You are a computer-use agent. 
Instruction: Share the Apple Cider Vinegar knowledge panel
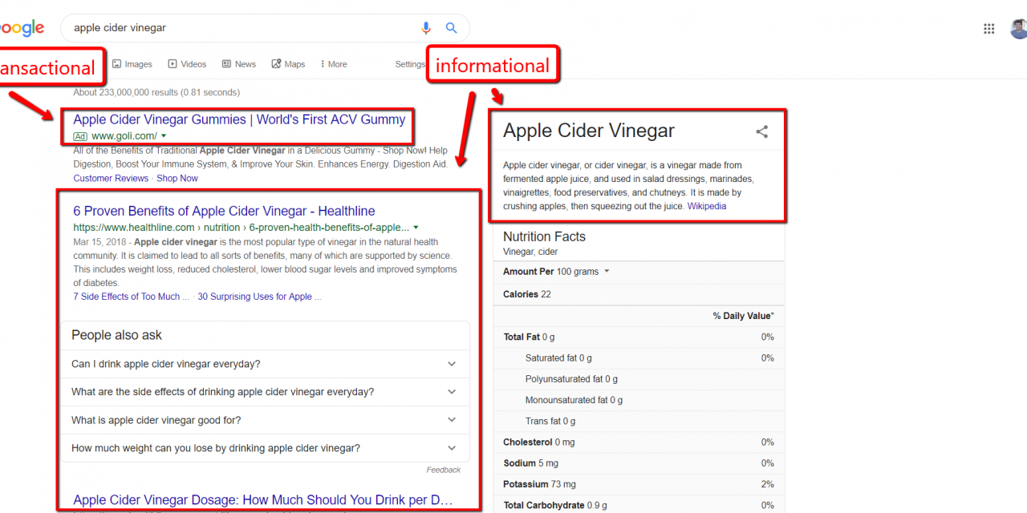click(x=761, y=131)
